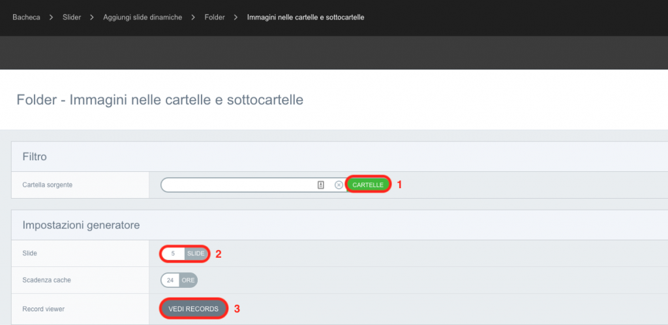This screenshot has height=325, width=668.
Task: Open the Bacheca breadcrumb link
Action: coord(26,18)
